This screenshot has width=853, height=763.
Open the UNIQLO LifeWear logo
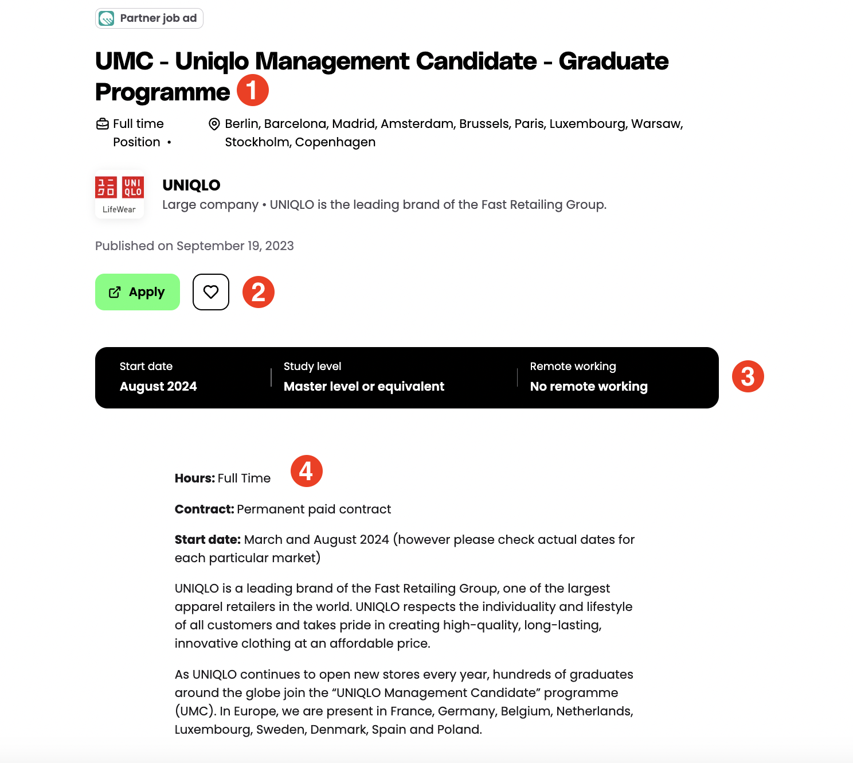119,194
